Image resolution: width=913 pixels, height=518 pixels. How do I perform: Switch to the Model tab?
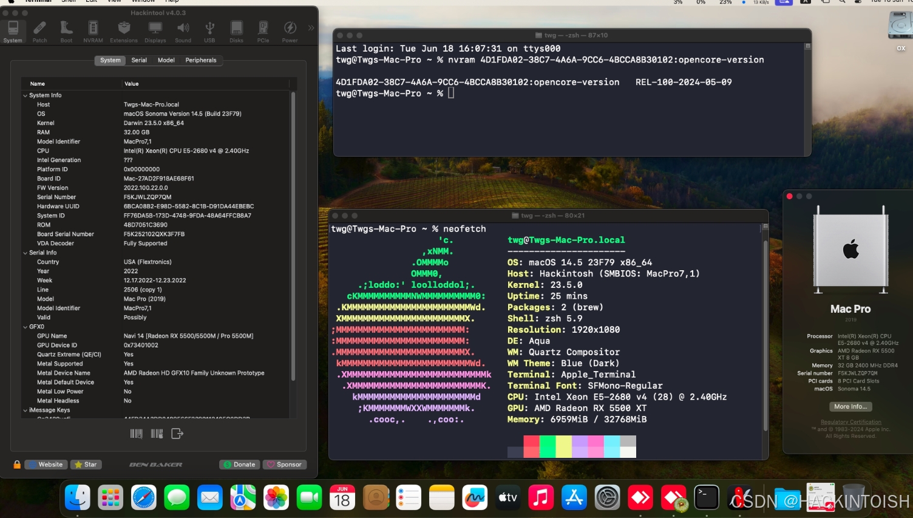click(x=166, y=60)
